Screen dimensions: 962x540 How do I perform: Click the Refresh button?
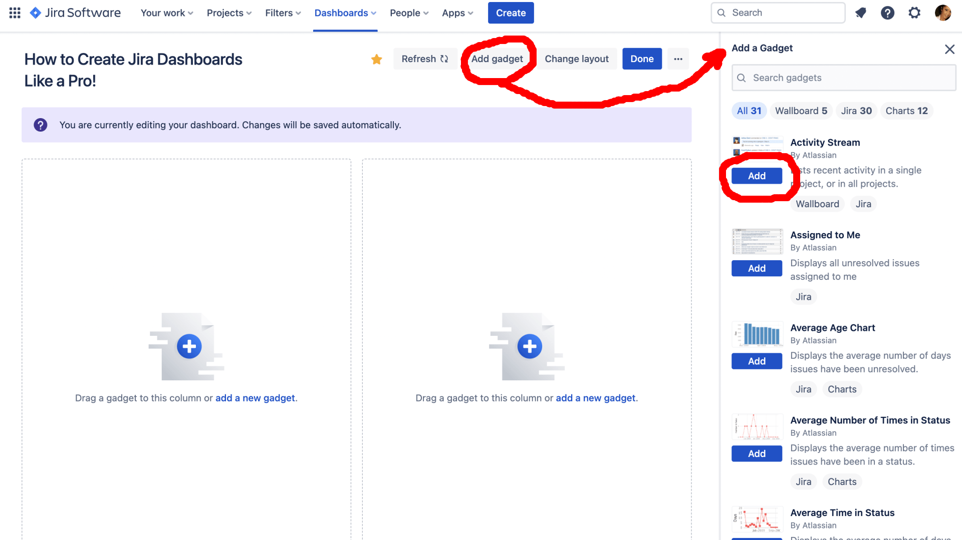[425, 59]
